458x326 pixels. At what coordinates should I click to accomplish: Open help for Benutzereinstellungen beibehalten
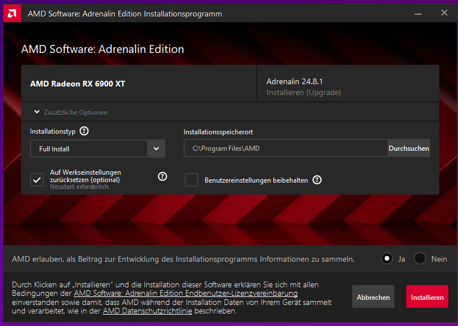(x=317, y=180)
